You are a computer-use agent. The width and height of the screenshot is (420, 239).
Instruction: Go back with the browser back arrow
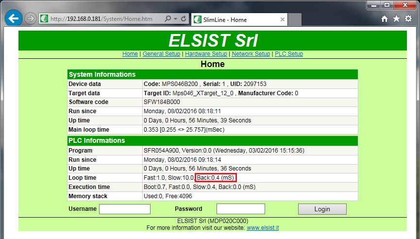coord(13,18)
